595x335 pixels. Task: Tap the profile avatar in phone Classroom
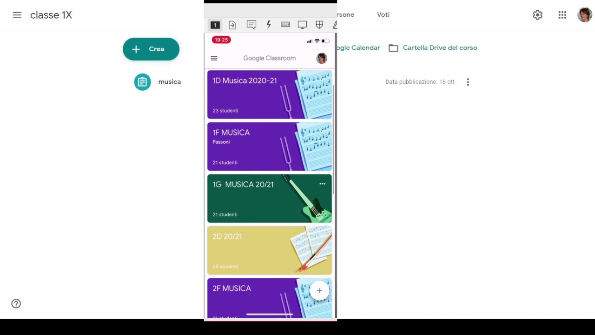pyautogui.click(x=322, y=58)
